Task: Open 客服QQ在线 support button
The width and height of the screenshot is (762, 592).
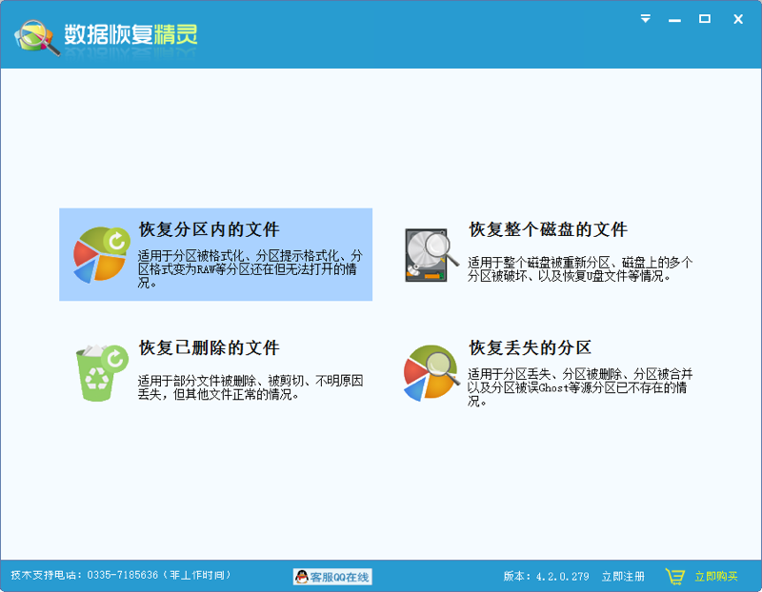Action: [332, 577]
